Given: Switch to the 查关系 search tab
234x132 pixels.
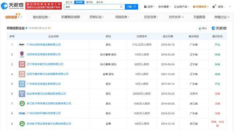Looking at the screenshot, I should [x=99, y=2].
